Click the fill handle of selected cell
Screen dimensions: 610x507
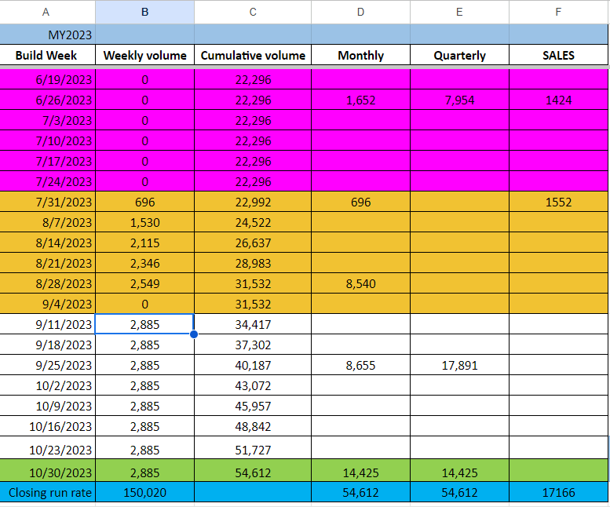pos(194,334)
